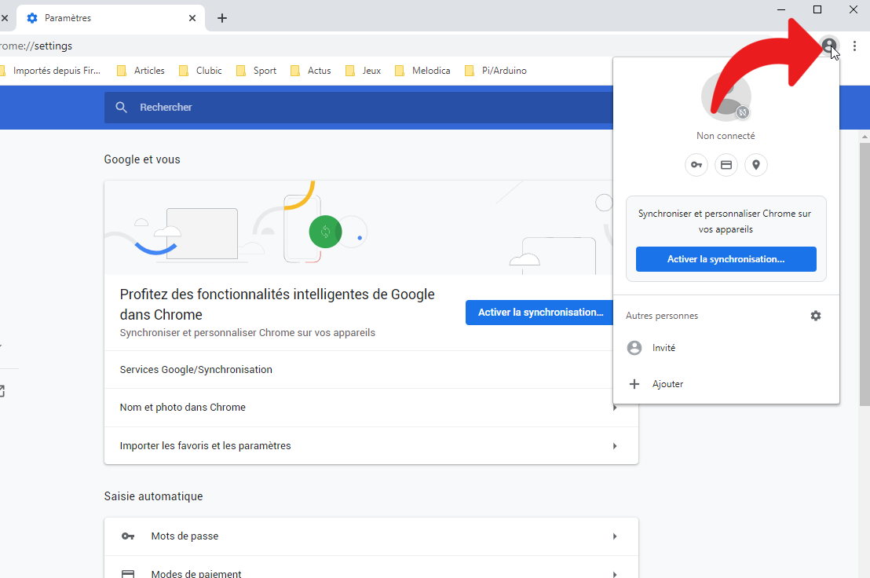Expand arrow for Modes de paiement row

pyautogui.click(x=615, y=573)
